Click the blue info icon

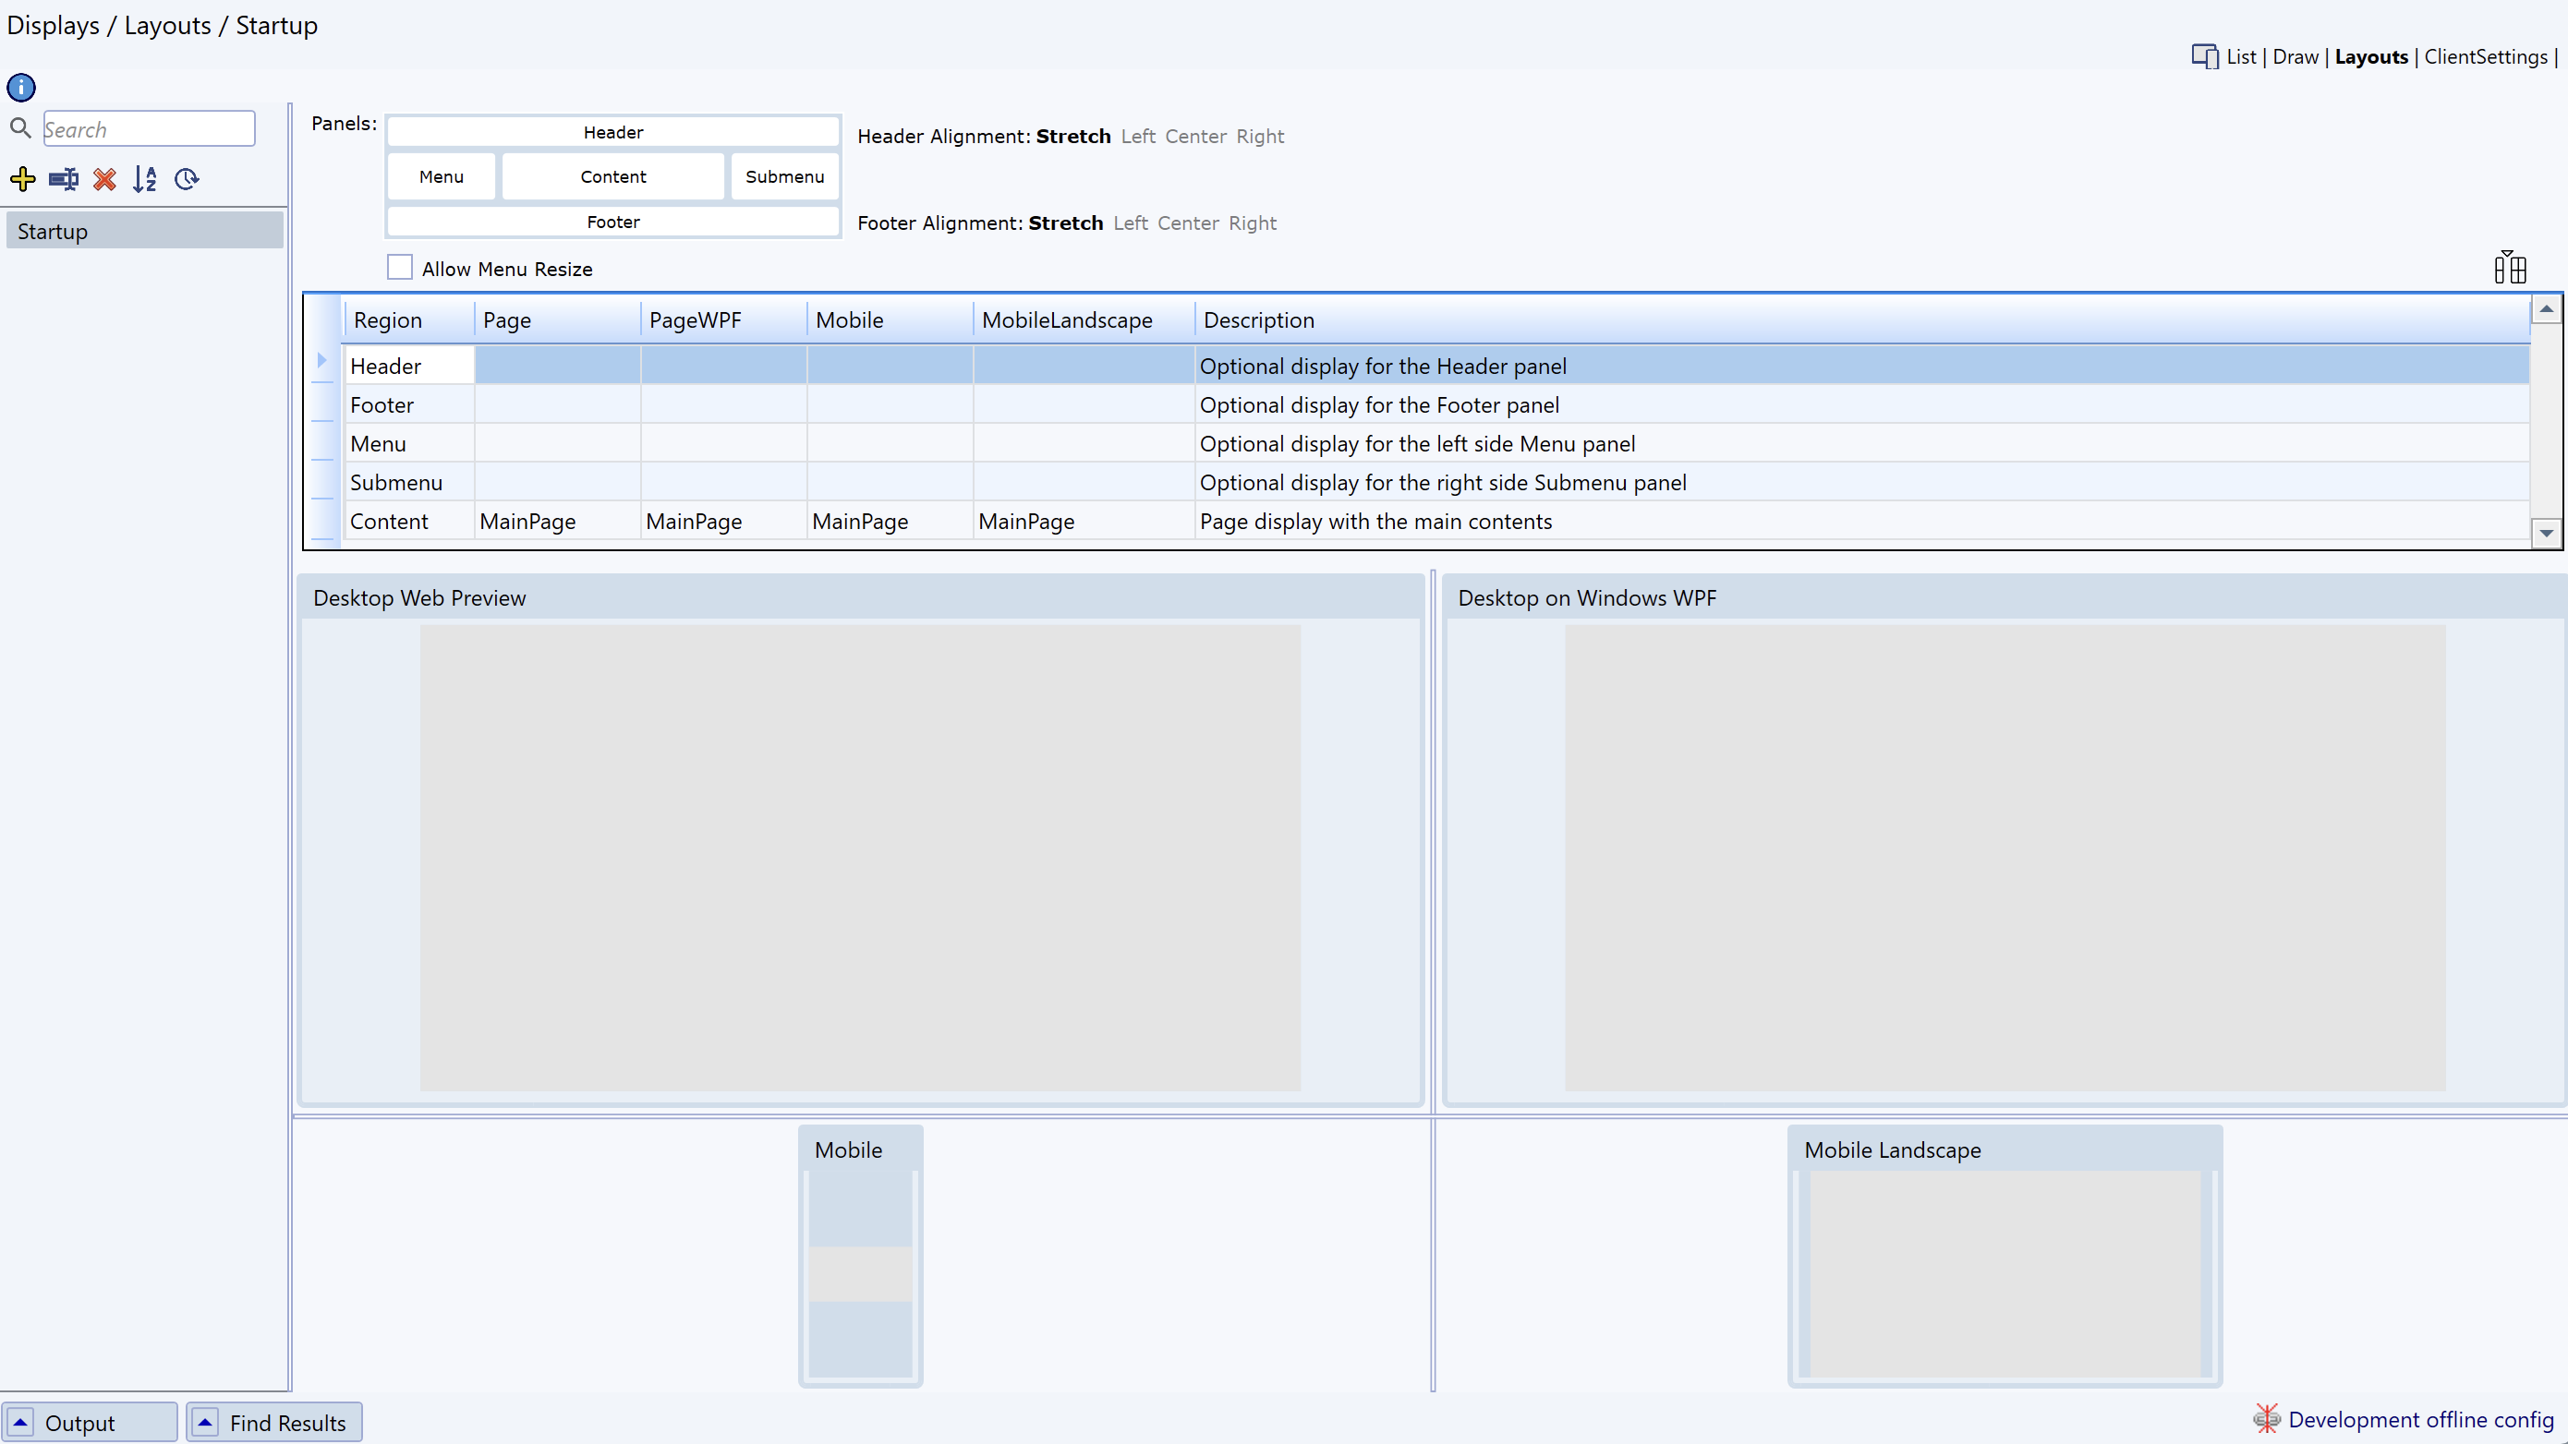tap(21, 88)
